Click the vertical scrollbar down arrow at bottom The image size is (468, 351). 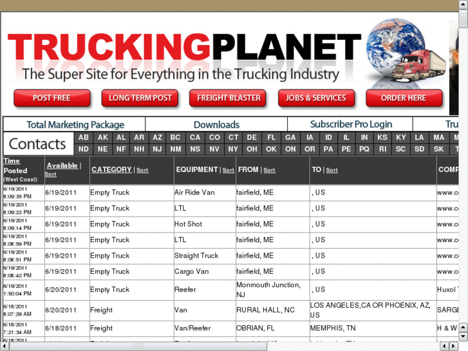click(463, 337)
